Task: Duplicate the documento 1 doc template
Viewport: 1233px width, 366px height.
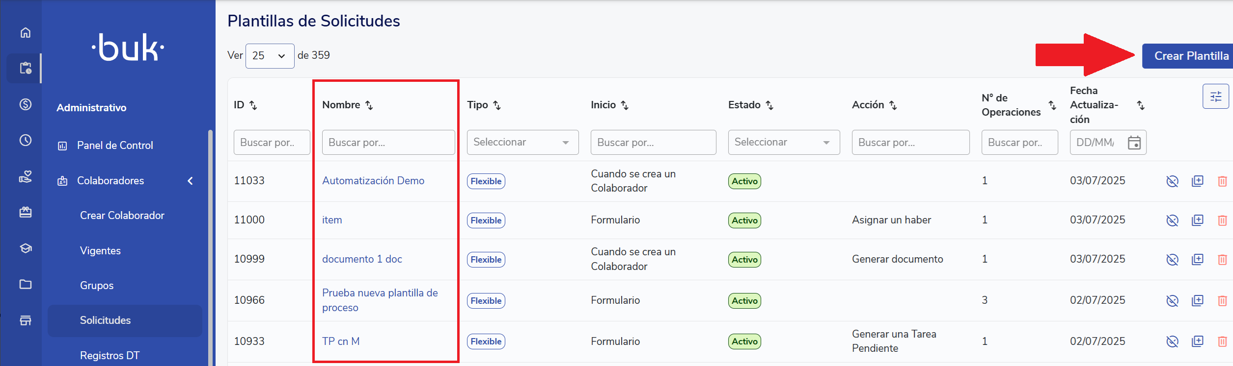Action: click(1198, 260)
